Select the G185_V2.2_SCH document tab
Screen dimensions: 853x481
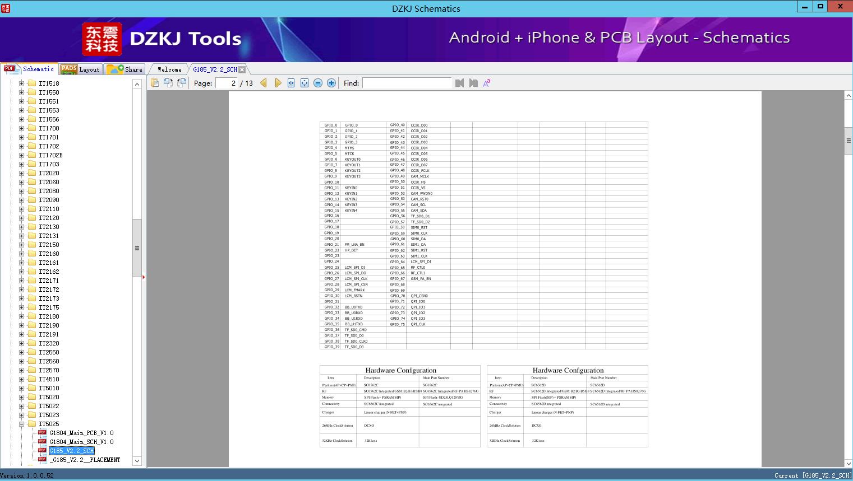click(x=215, y=69)
